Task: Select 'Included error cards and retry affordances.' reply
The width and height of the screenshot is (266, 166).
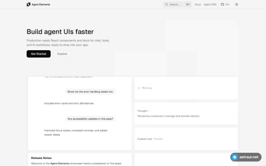Action: click(69, 103)
